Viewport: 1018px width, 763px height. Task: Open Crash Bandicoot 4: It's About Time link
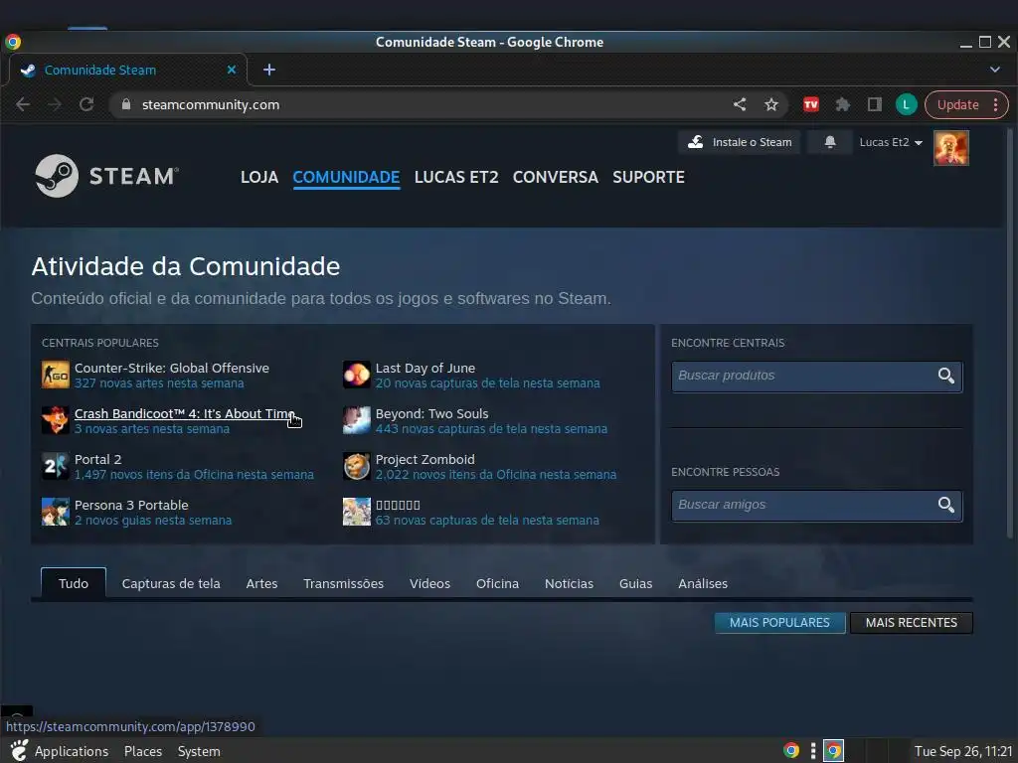tap(184, 413)
